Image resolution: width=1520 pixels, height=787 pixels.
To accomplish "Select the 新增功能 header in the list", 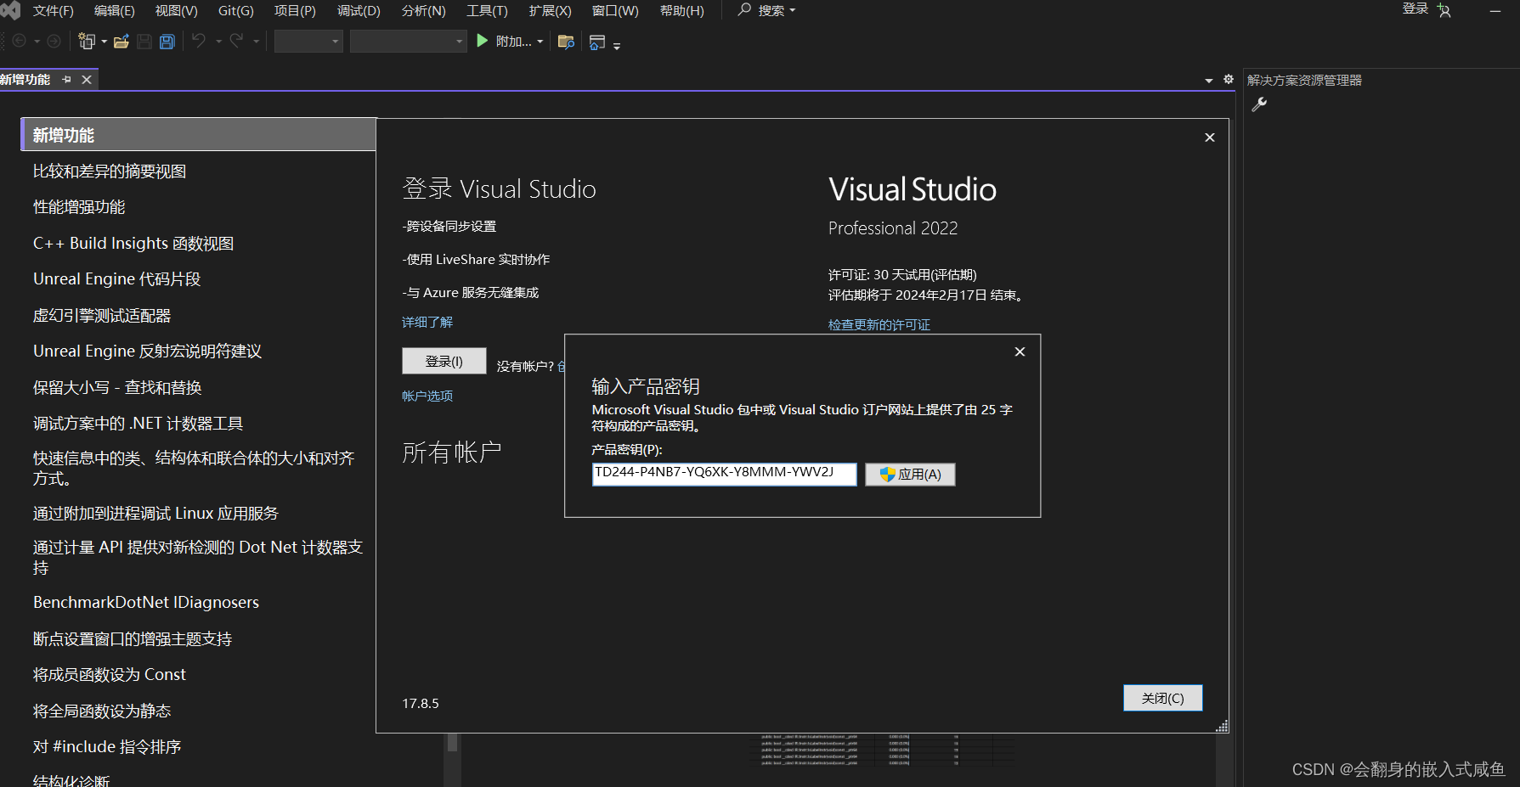I will 199,135.
